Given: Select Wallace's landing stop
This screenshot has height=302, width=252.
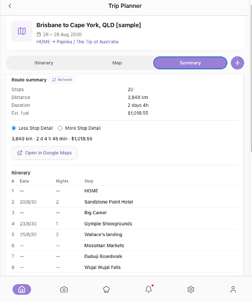Looking at the screenshot, I should point(125,234).
